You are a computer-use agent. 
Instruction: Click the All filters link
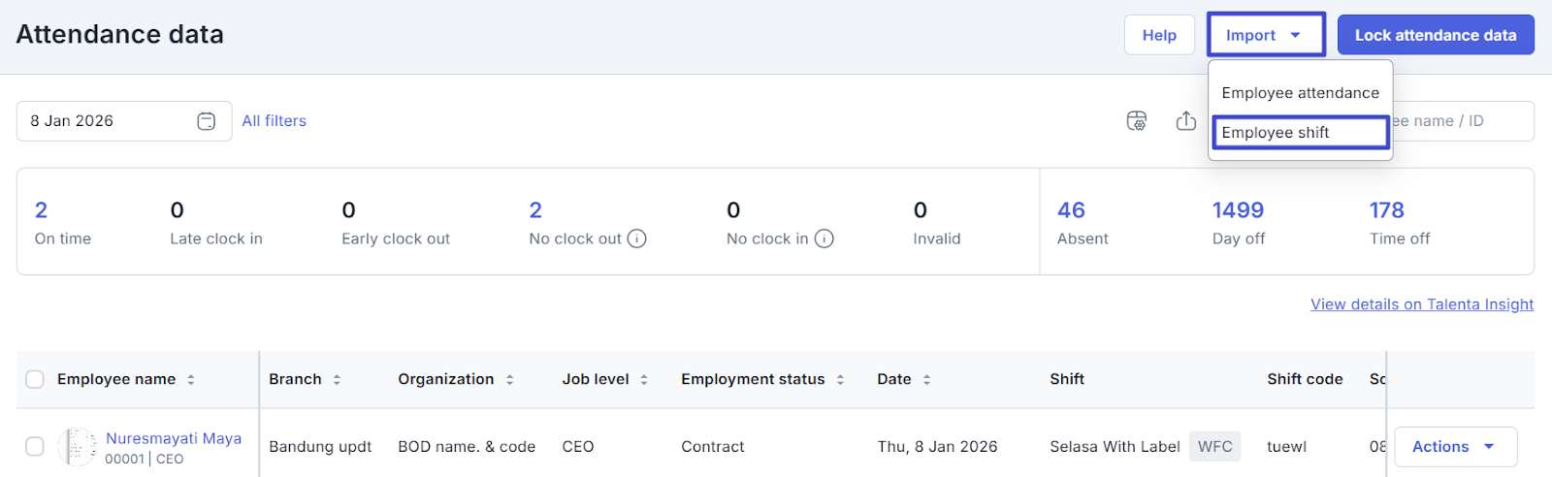[x=274, y=121]
